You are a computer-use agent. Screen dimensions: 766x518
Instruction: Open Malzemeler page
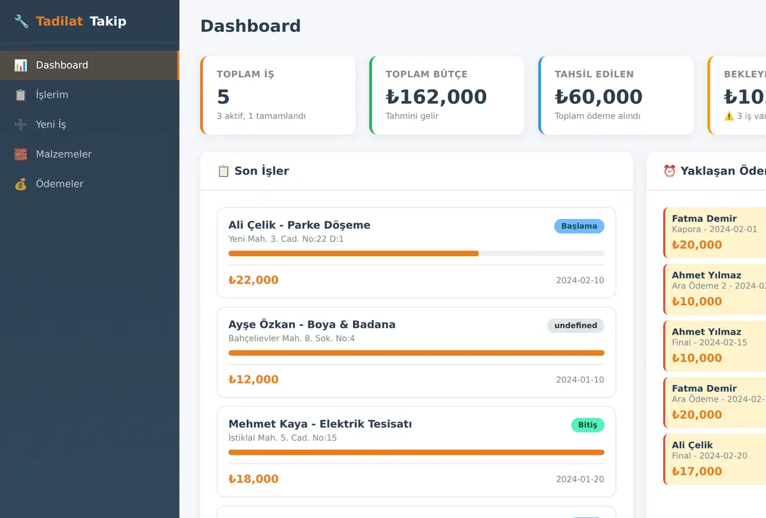pos(89,154)
